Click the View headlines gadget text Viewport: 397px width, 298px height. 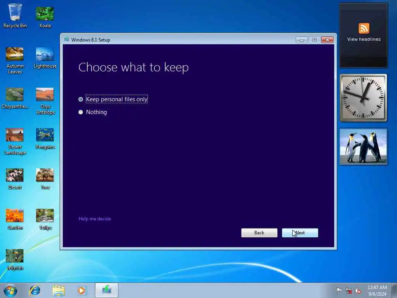364,39
